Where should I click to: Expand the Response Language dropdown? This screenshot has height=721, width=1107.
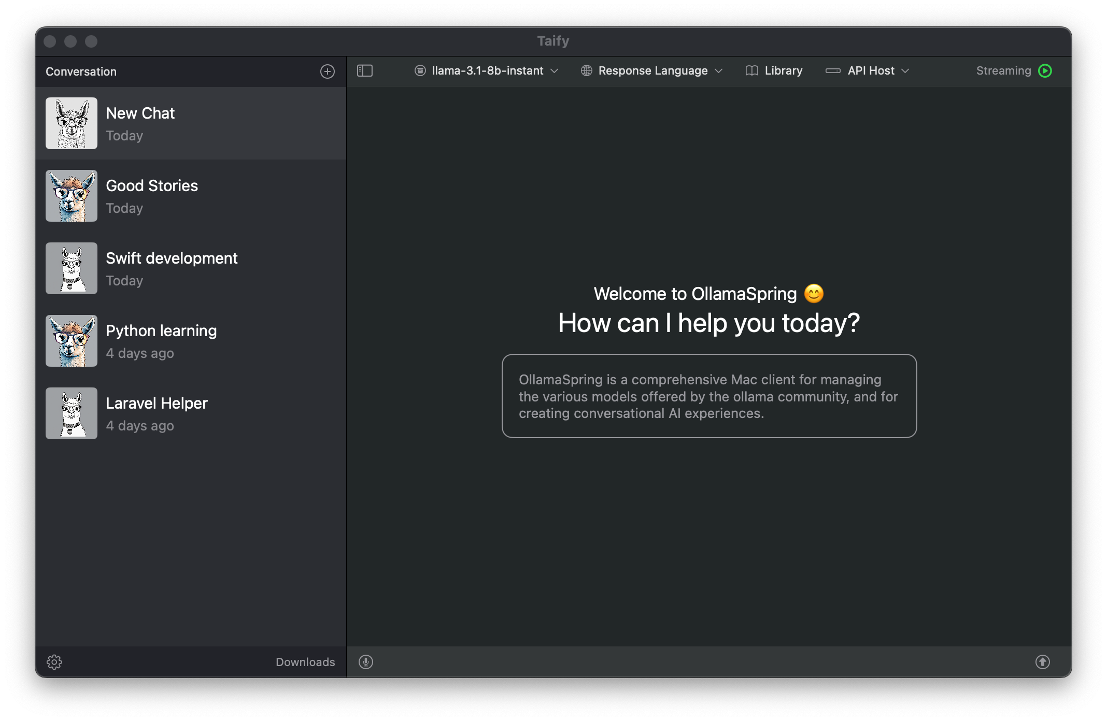[651, 70]
